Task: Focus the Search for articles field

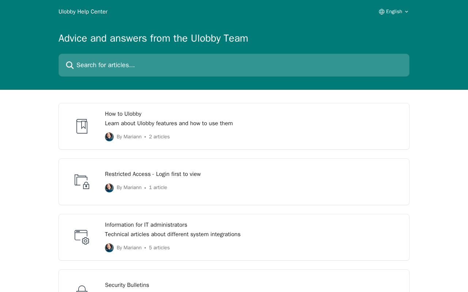Action: 234,65
